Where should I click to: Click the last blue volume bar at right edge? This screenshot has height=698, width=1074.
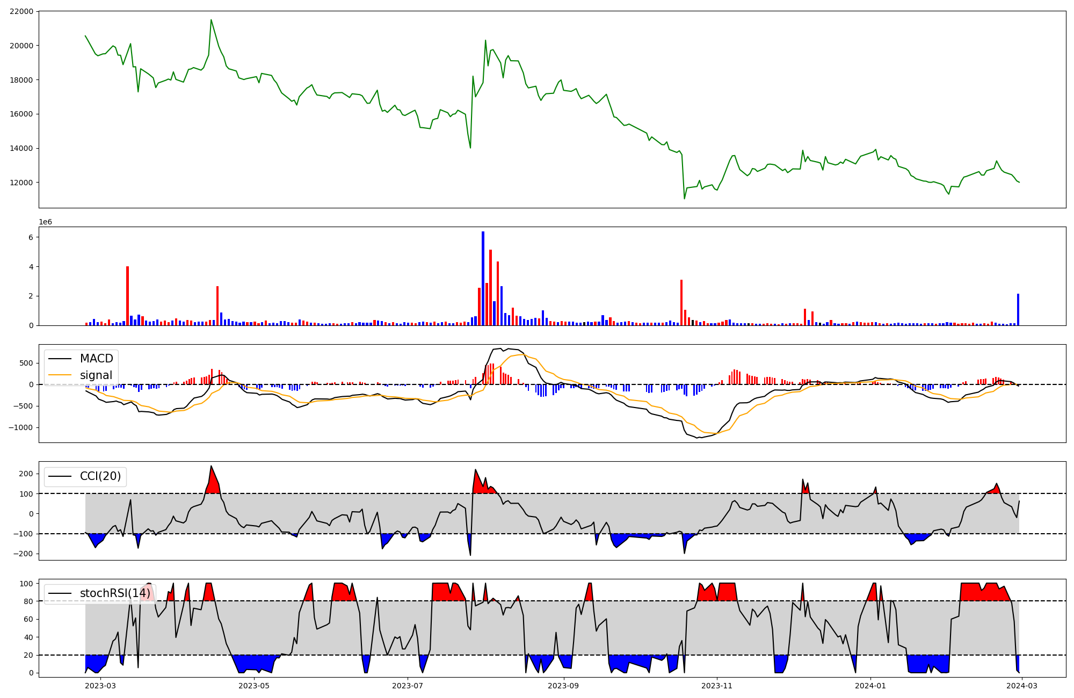coord(1018,309)
